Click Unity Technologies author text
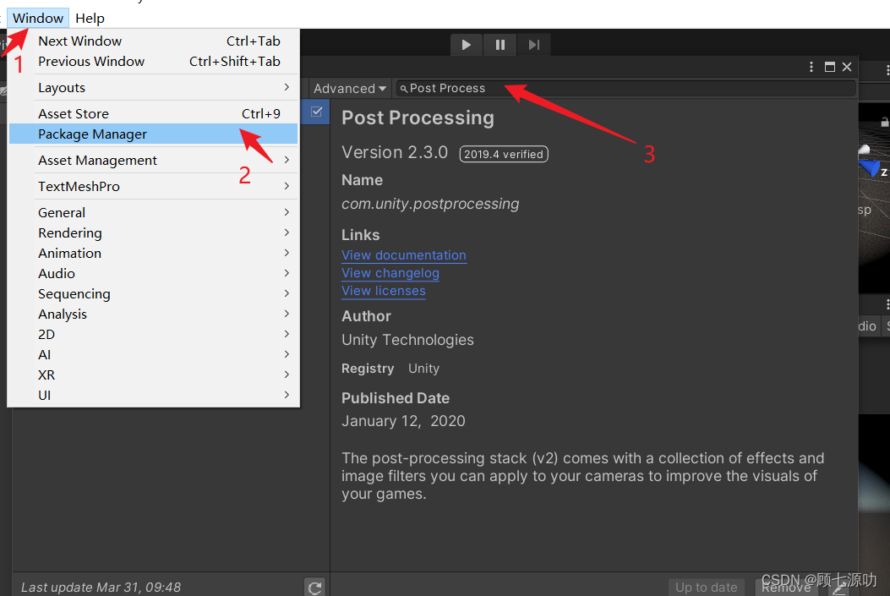 (x=407, y=340)
